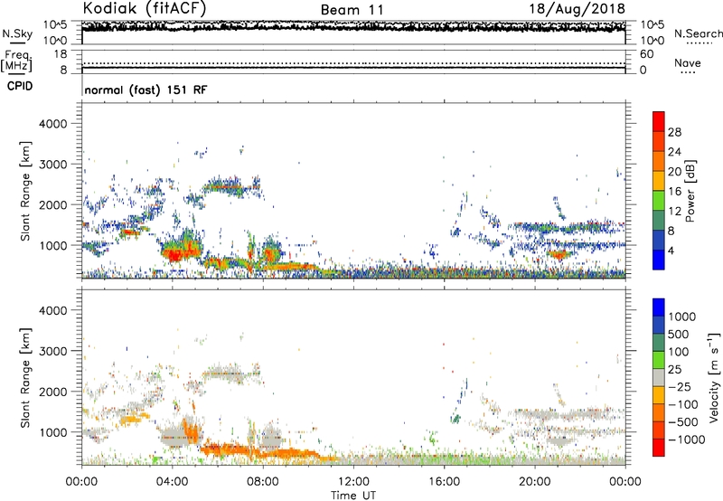Click the "12:00" time tick label

coord(353,482)
